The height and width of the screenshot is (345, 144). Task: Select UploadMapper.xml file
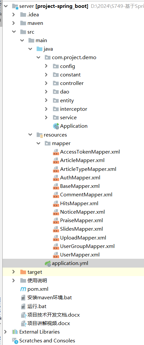[83, 238]
